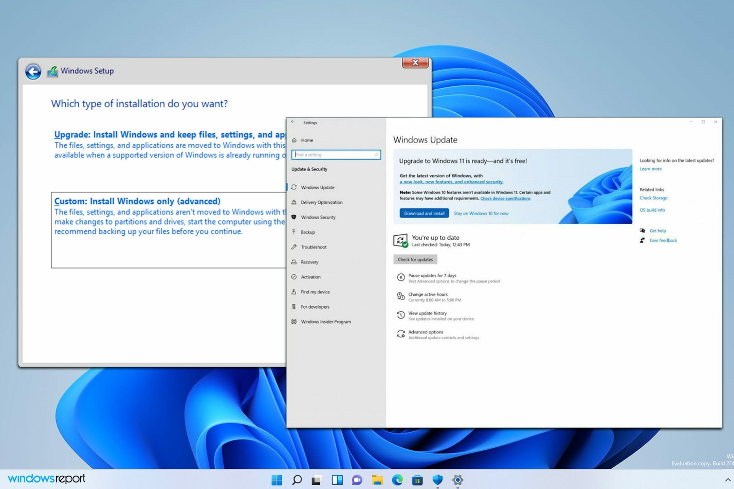734x489 pixels.
Task: Select Custom install Windows only option
Action: [136, 201]
